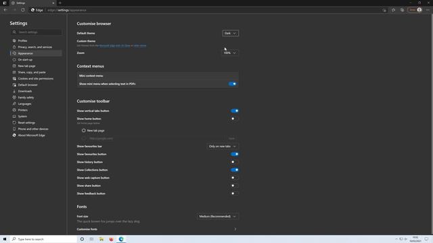The width and height of the screenshot is (433, 243).
Task: Toggle Show web capture button
Action: [x=235, y=178]
